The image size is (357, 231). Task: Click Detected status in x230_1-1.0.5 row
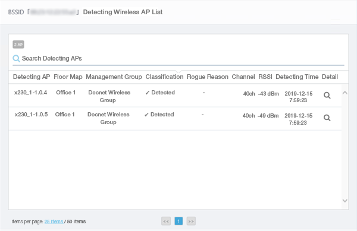(159, 115)
